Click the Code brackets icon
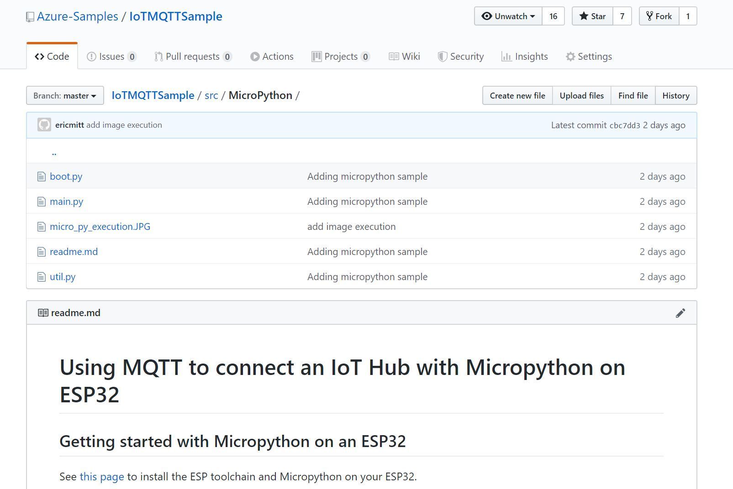Screen dimensions: 733x489 click(38, 56)
